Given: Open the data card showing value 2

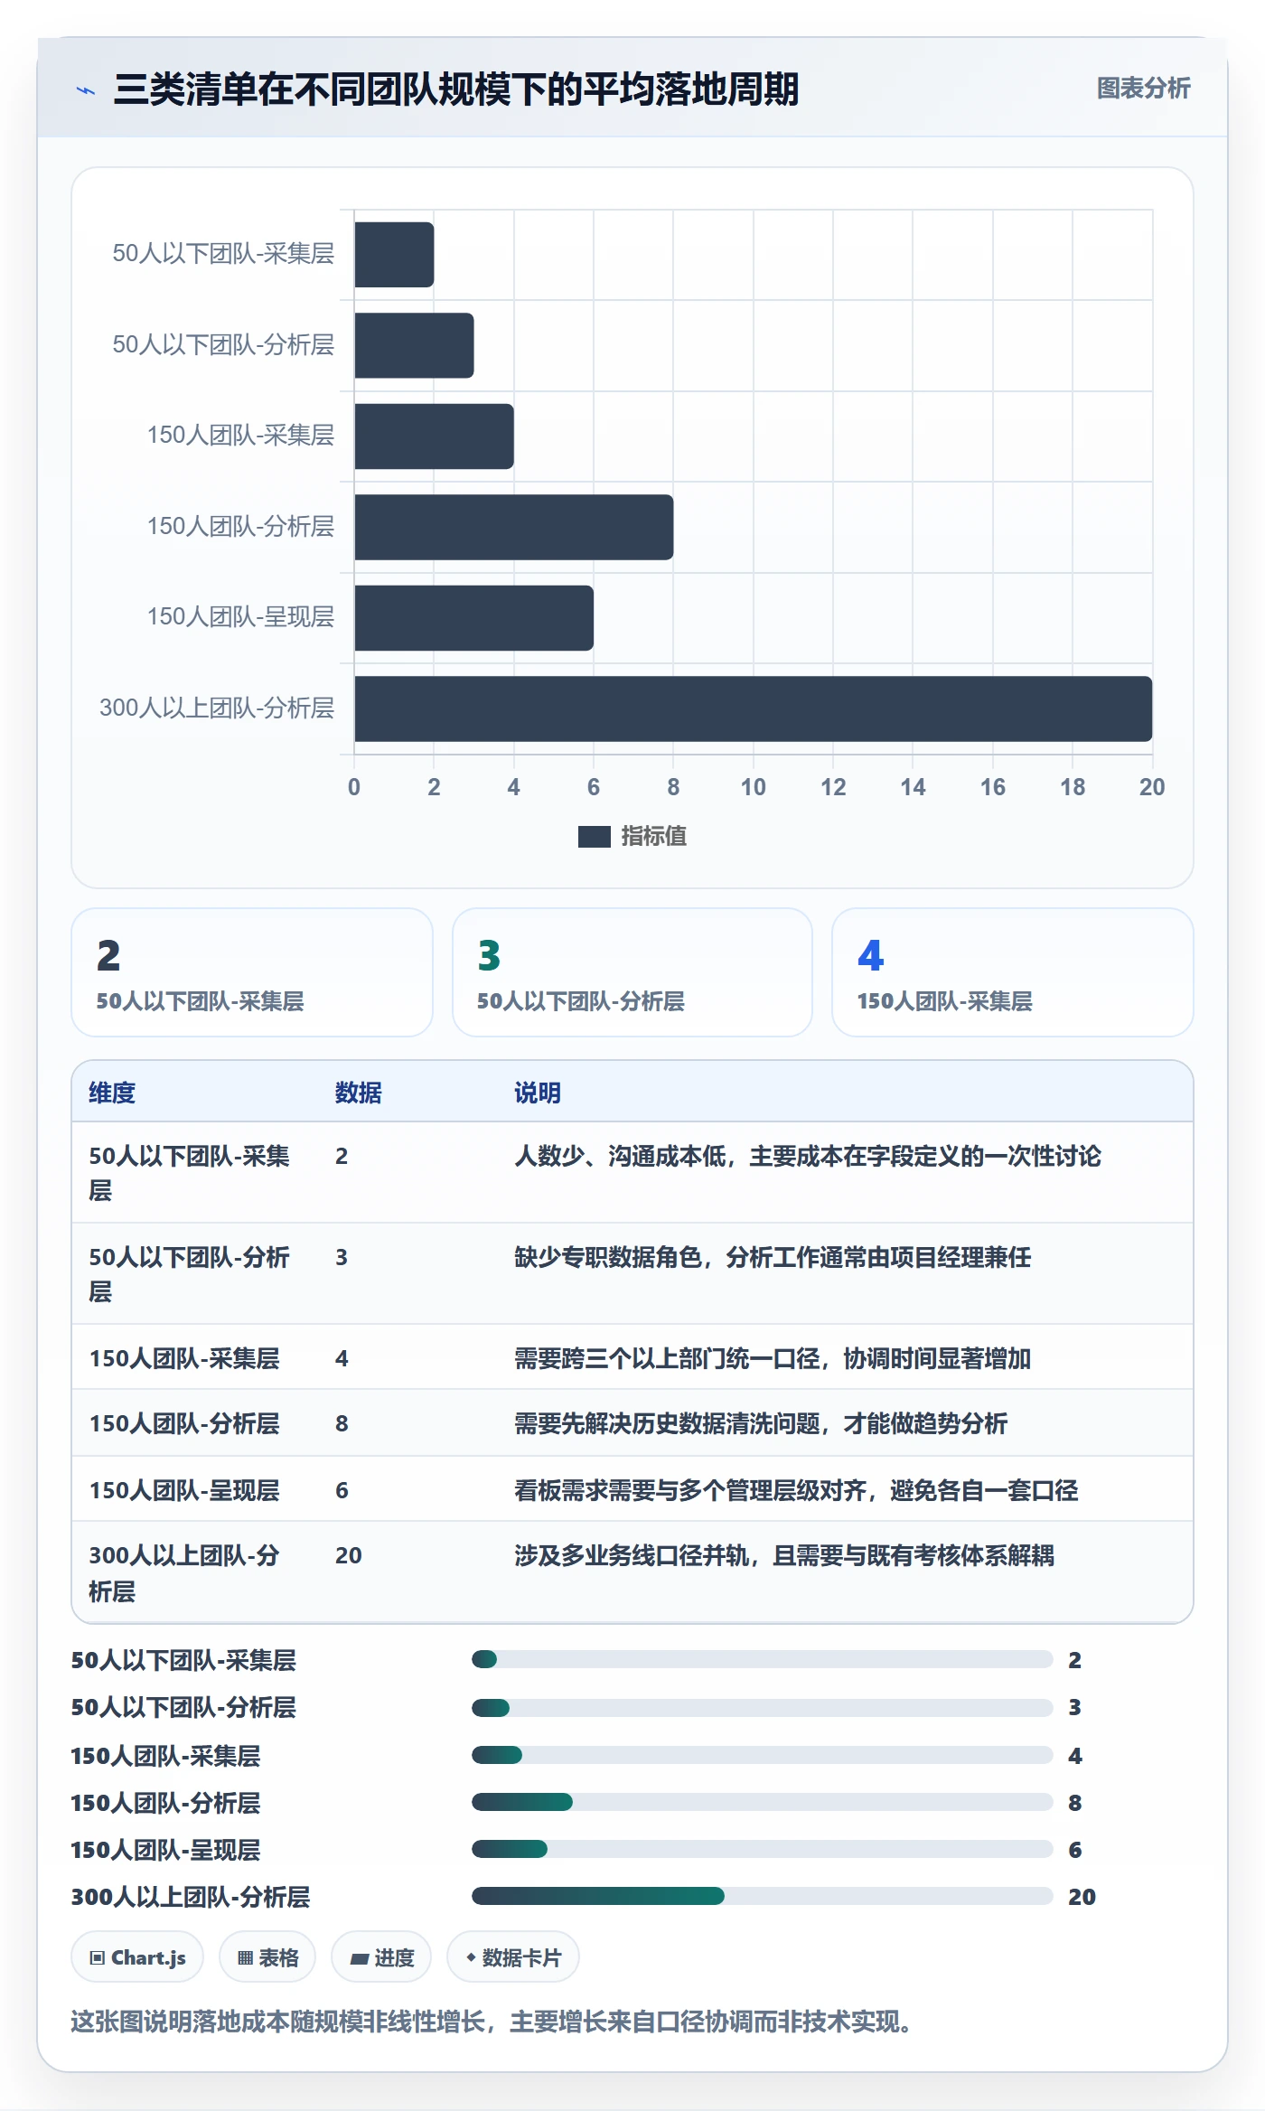Looking at the screenshot, I should pyautogui.click(x=252, y=972).
